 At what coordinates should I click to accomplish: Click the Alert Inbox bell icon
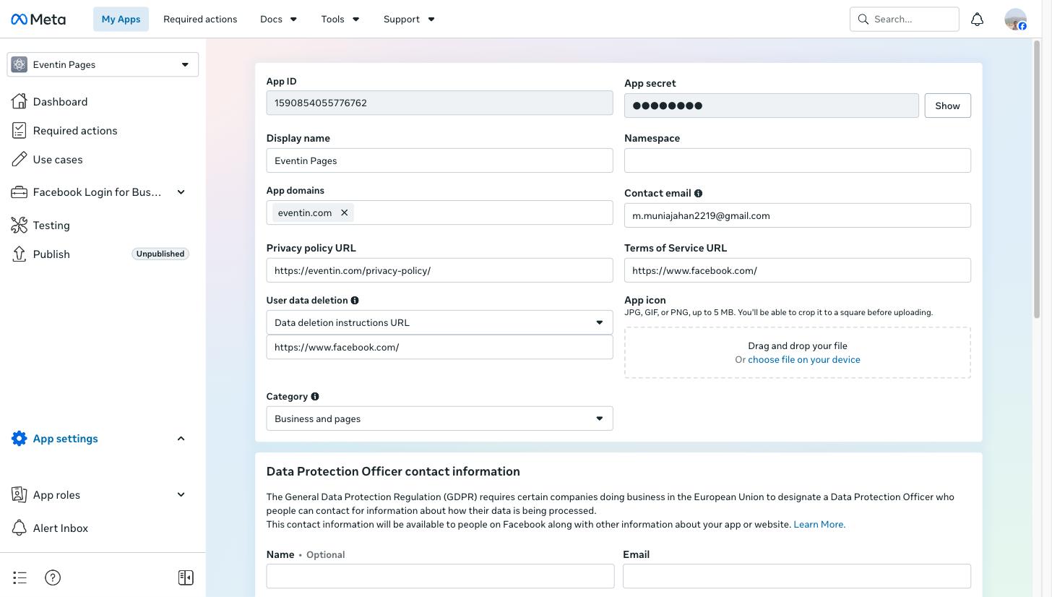20,528
